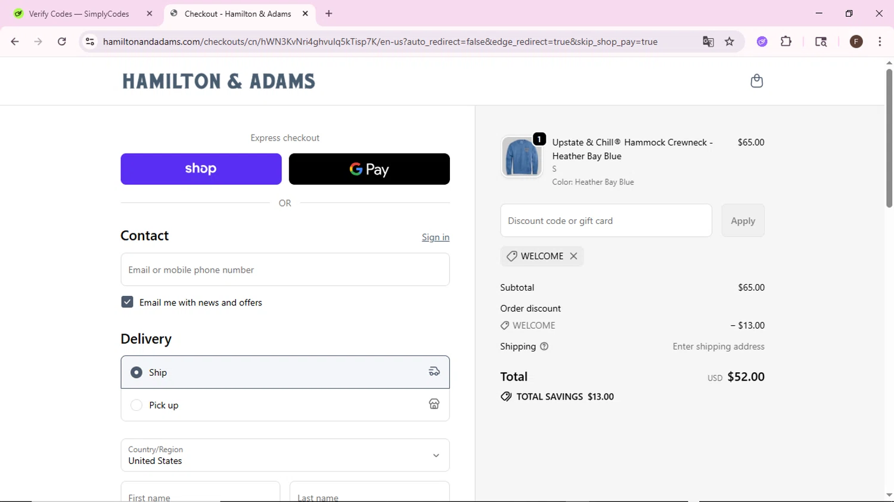
Task: Click the browser back arrow
Action: tap(15, 42)
